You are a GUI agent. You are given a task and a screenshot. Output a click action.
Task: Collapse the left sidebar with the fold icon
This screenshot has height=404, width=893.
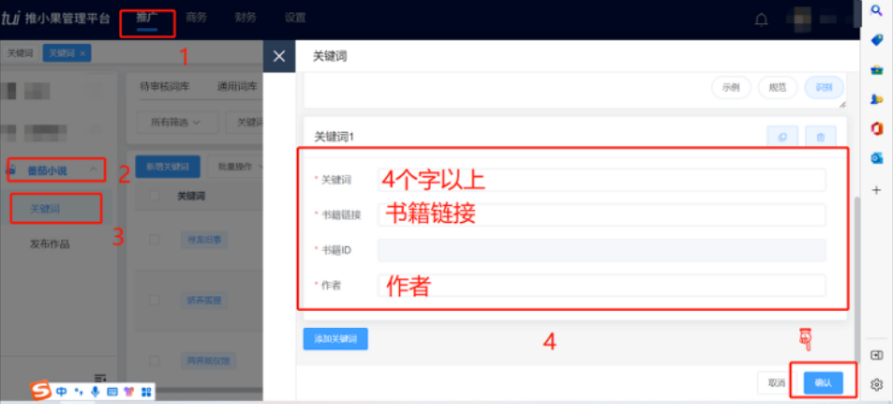click(x=100, y=377)
